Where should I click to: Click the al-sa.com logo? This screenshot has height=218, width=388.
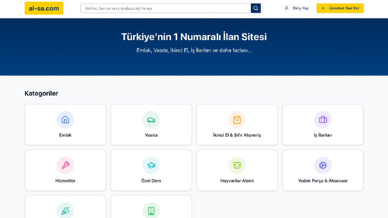pos(44,8)
